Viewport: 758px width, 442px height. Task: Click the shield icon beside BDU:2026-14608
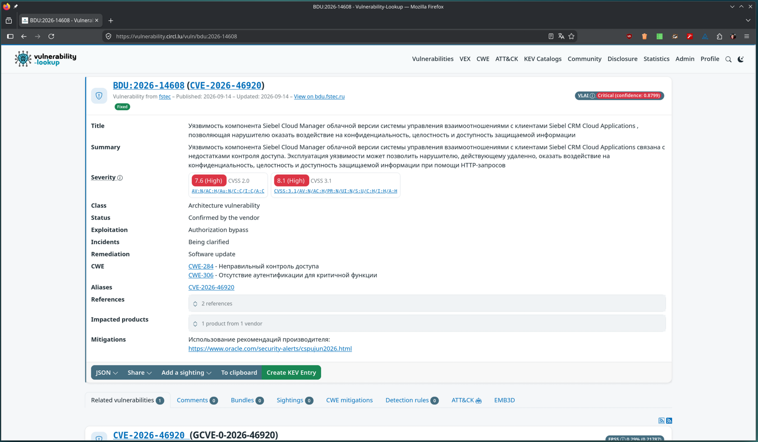[x=99, y=95]
